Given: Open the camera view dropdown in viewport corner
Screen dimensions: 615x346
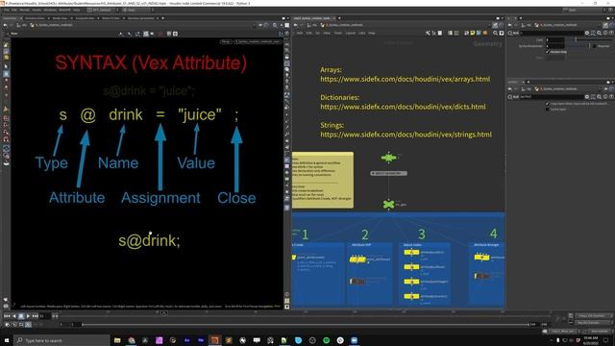Looking at the screenshot, I should pyautogui.click(x=226, y=41).
